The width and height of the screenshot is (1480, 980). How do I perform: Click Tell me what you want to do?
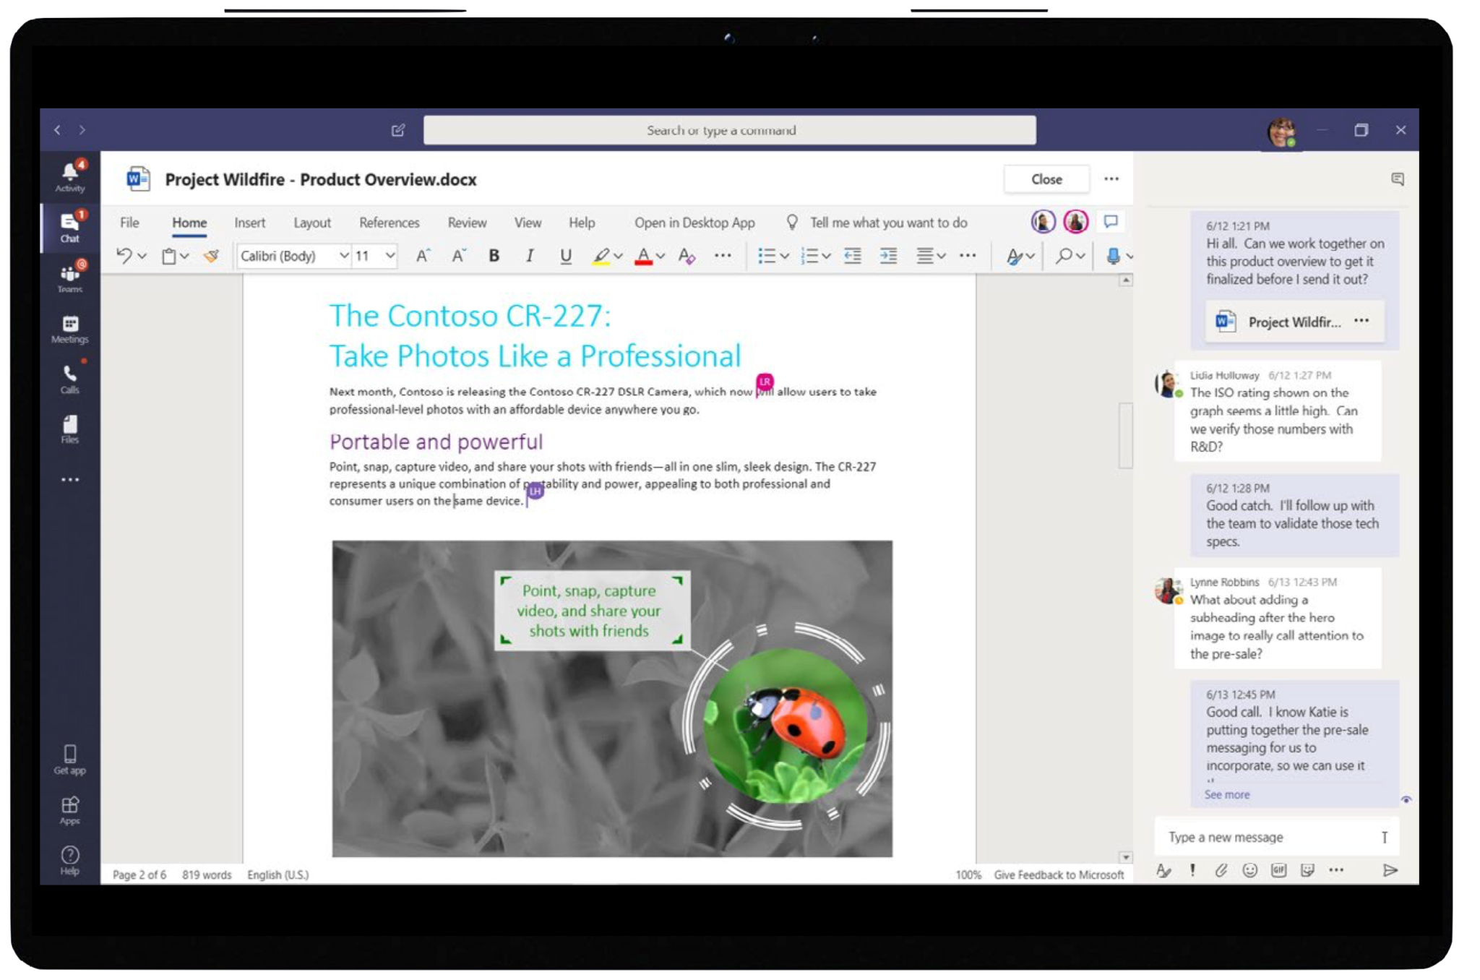[x=888, y=223]
